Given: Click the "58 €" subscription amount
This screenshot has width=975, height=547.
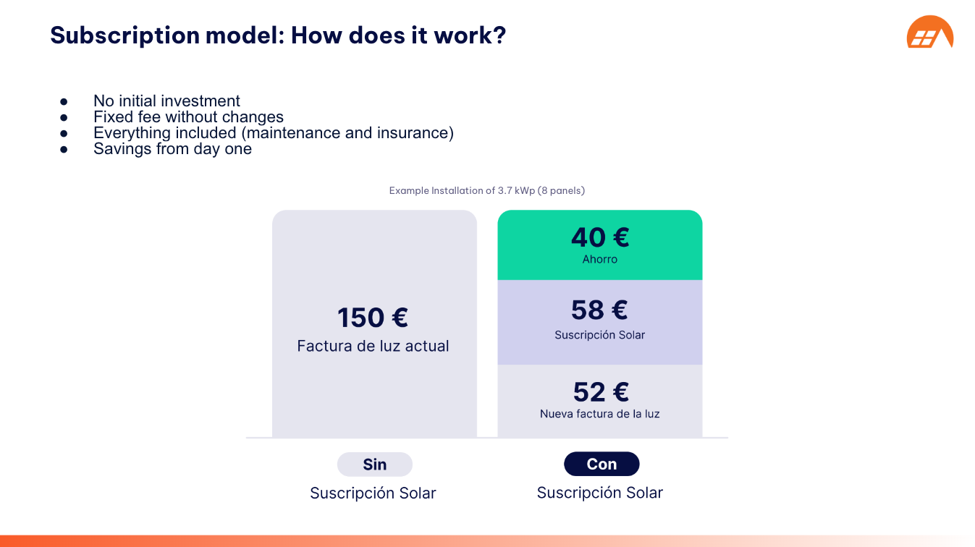Looking at the screenshot, I should pos(599,310).
